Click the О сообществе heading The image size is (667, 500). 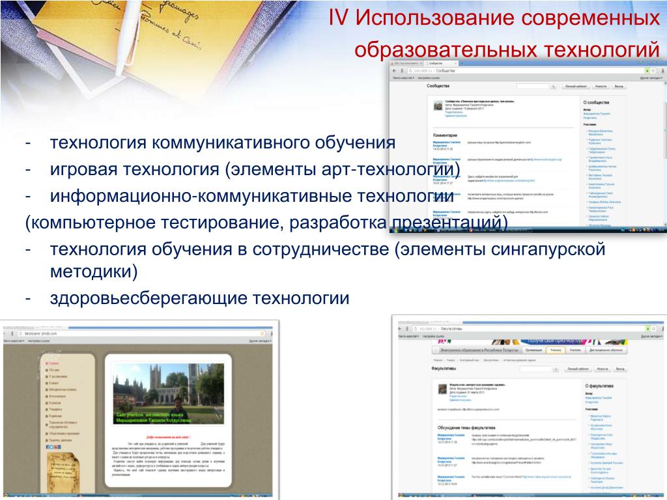click(597, 102)
